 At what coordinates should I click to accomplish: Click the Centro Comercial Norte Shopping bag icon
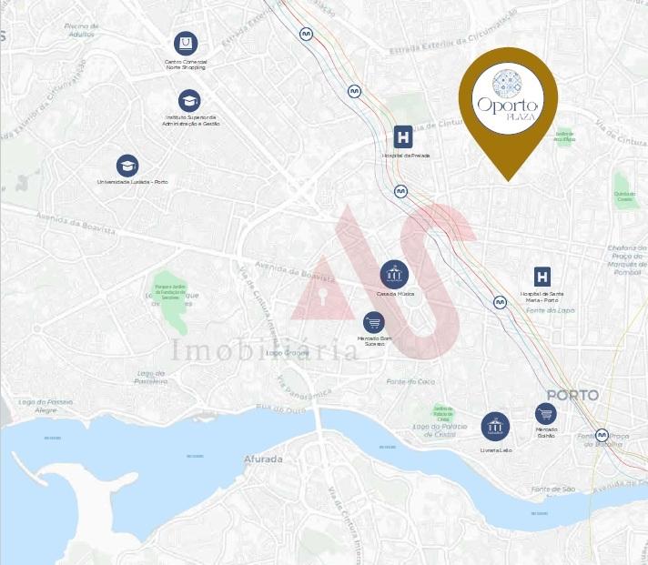coord(186,44)
